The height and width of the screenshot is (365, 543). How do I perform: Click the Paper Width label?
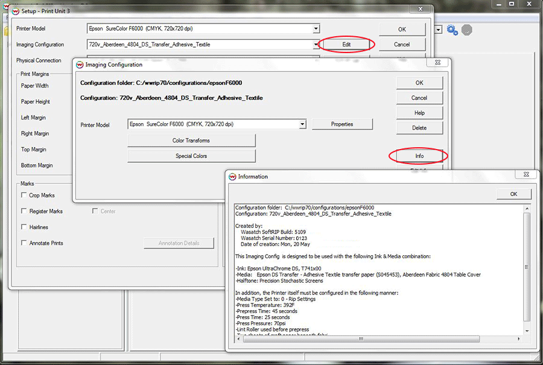coord(34,86)
